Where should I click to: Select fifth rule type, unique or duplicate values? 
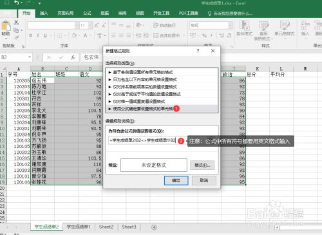(x=162, y=101)
